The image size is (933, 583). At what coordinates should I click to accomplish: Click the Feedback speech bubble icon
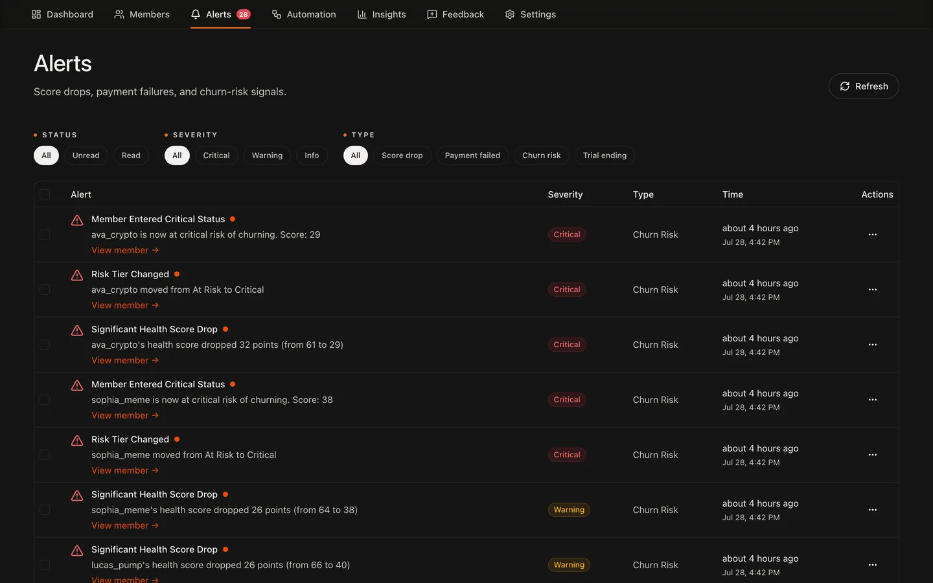432,14
